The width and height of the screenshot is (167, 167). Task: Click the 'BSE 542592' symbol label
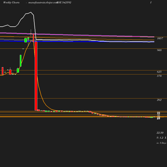64,2
